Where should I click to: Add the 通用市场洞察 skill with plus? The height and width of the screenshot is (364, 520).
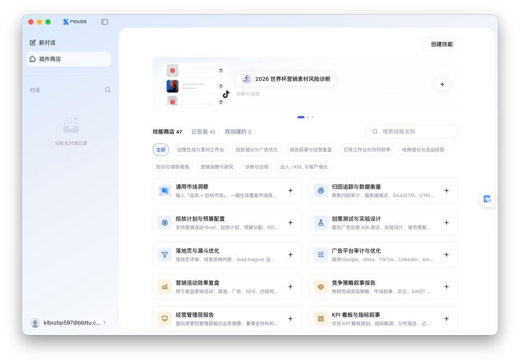[290, 191]
